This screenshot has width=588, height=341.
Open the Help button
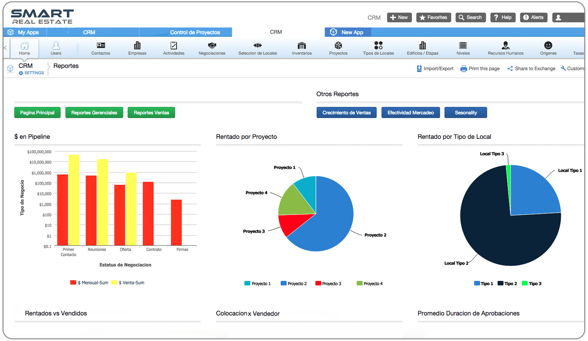coord(502,17)
